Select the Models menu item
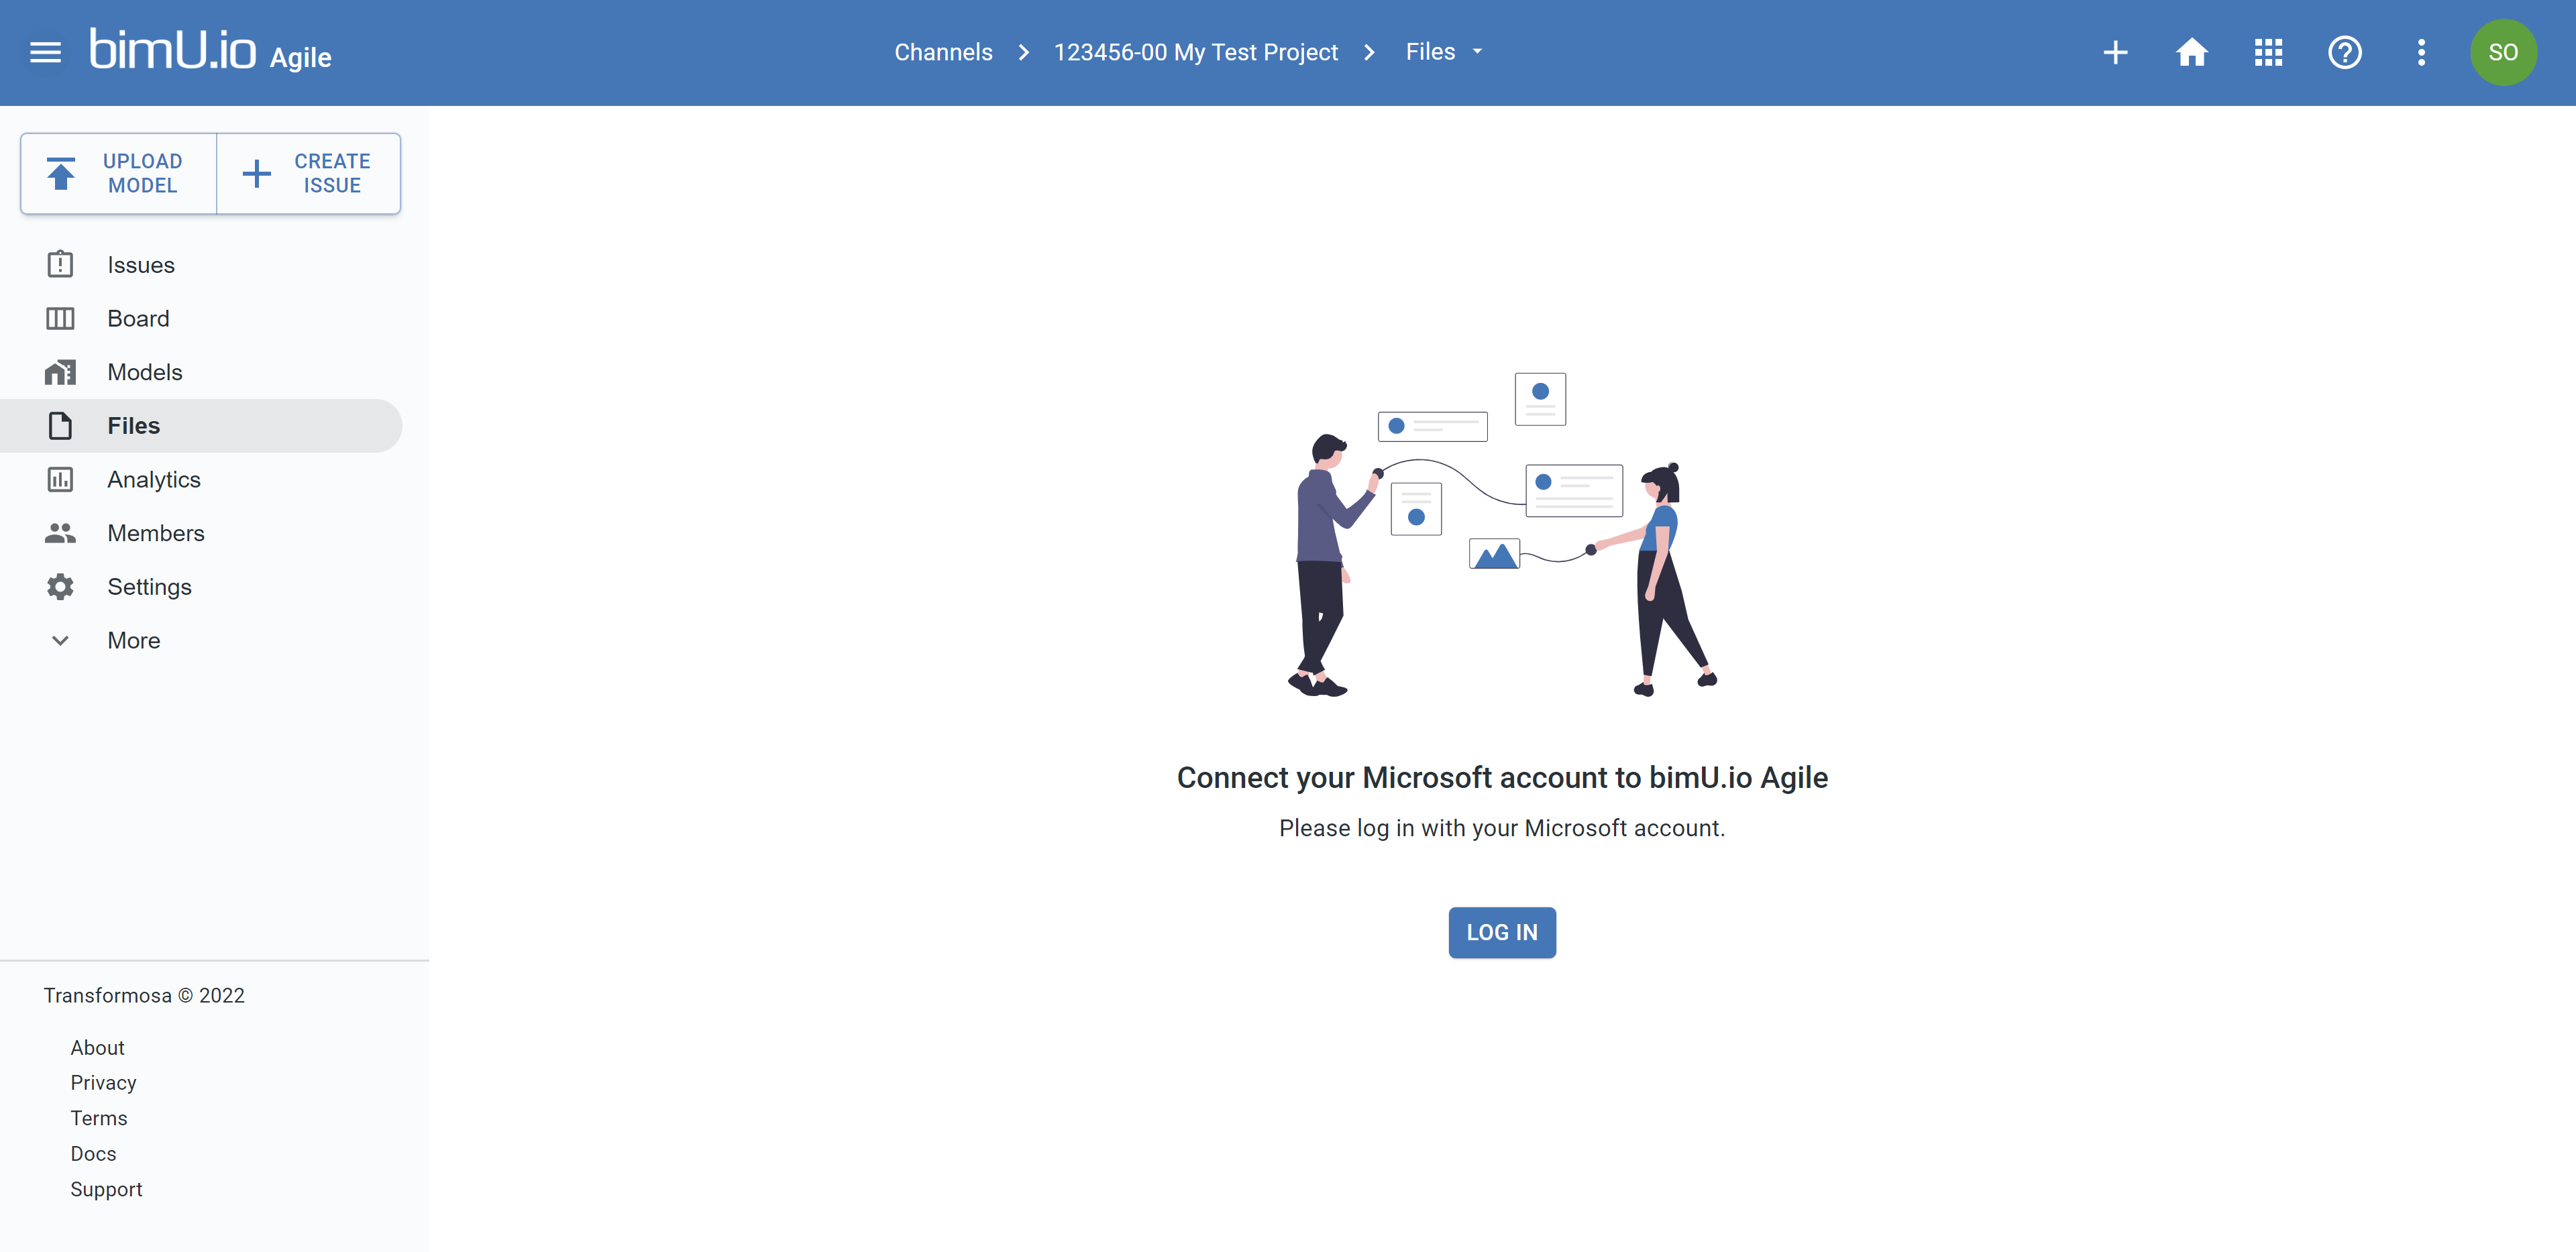2576x1252 pixels. 201,372
